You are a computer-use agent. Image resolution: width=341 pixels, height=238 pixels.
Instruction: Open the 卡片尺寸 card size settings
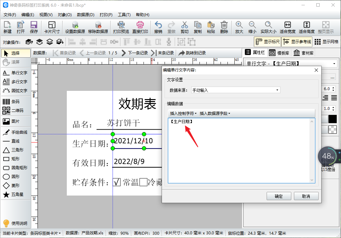(x=52, y=27)
